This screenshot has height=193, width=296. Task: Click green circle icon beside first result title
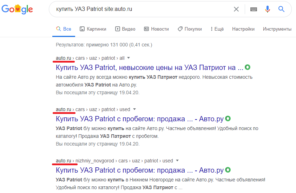point(248,67)
